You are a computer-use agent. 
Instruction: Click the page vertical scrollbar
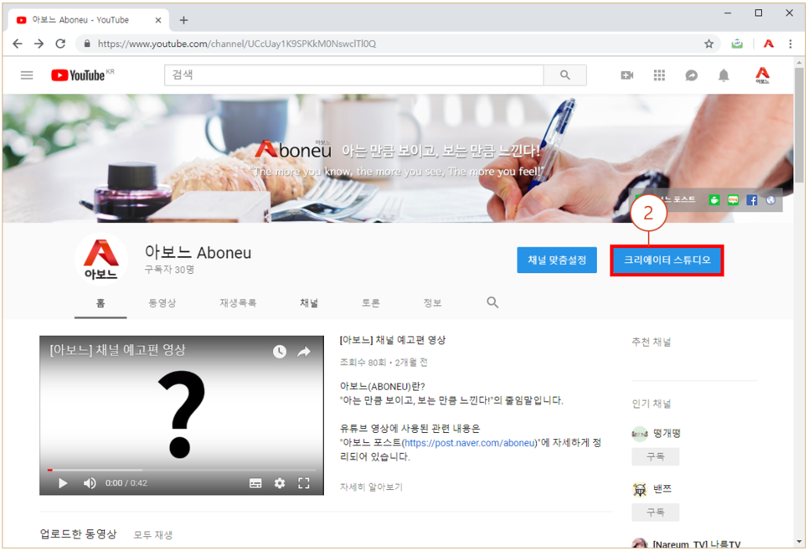[x=799, y=124]
